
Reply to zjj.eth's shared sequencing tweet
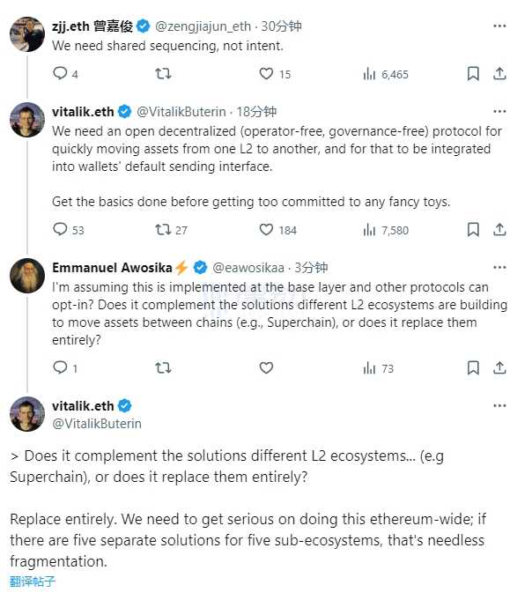[x=65, y=73]
